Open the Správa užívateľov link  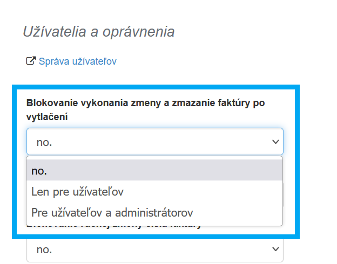tap(77, 61)
